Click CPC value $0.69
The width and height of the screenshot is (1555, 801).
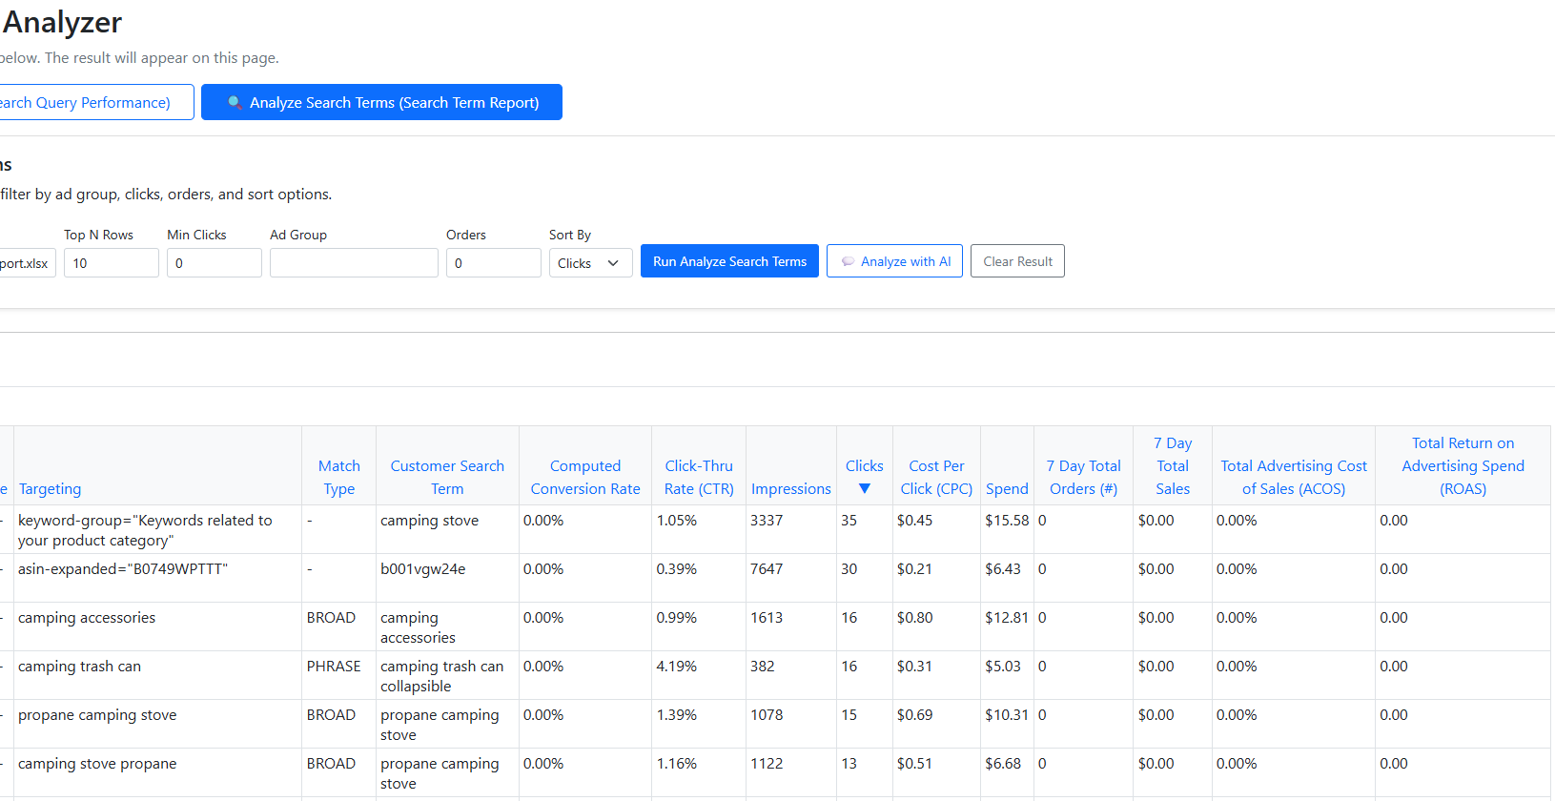pos(914,714)
